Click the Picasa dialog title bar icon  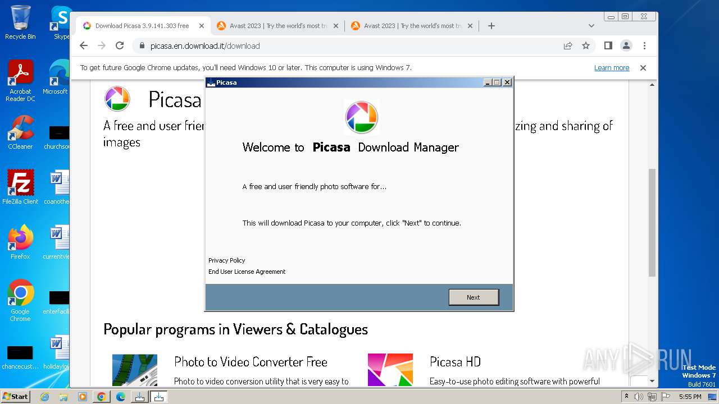coord(211,82)
